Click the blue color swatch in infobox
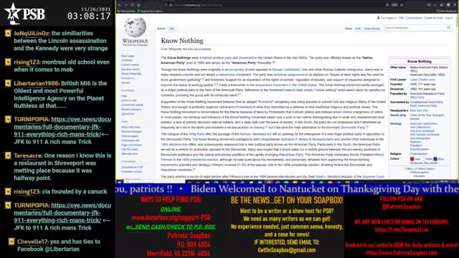This screenshot has width=459, height=258. coord(435,159)
